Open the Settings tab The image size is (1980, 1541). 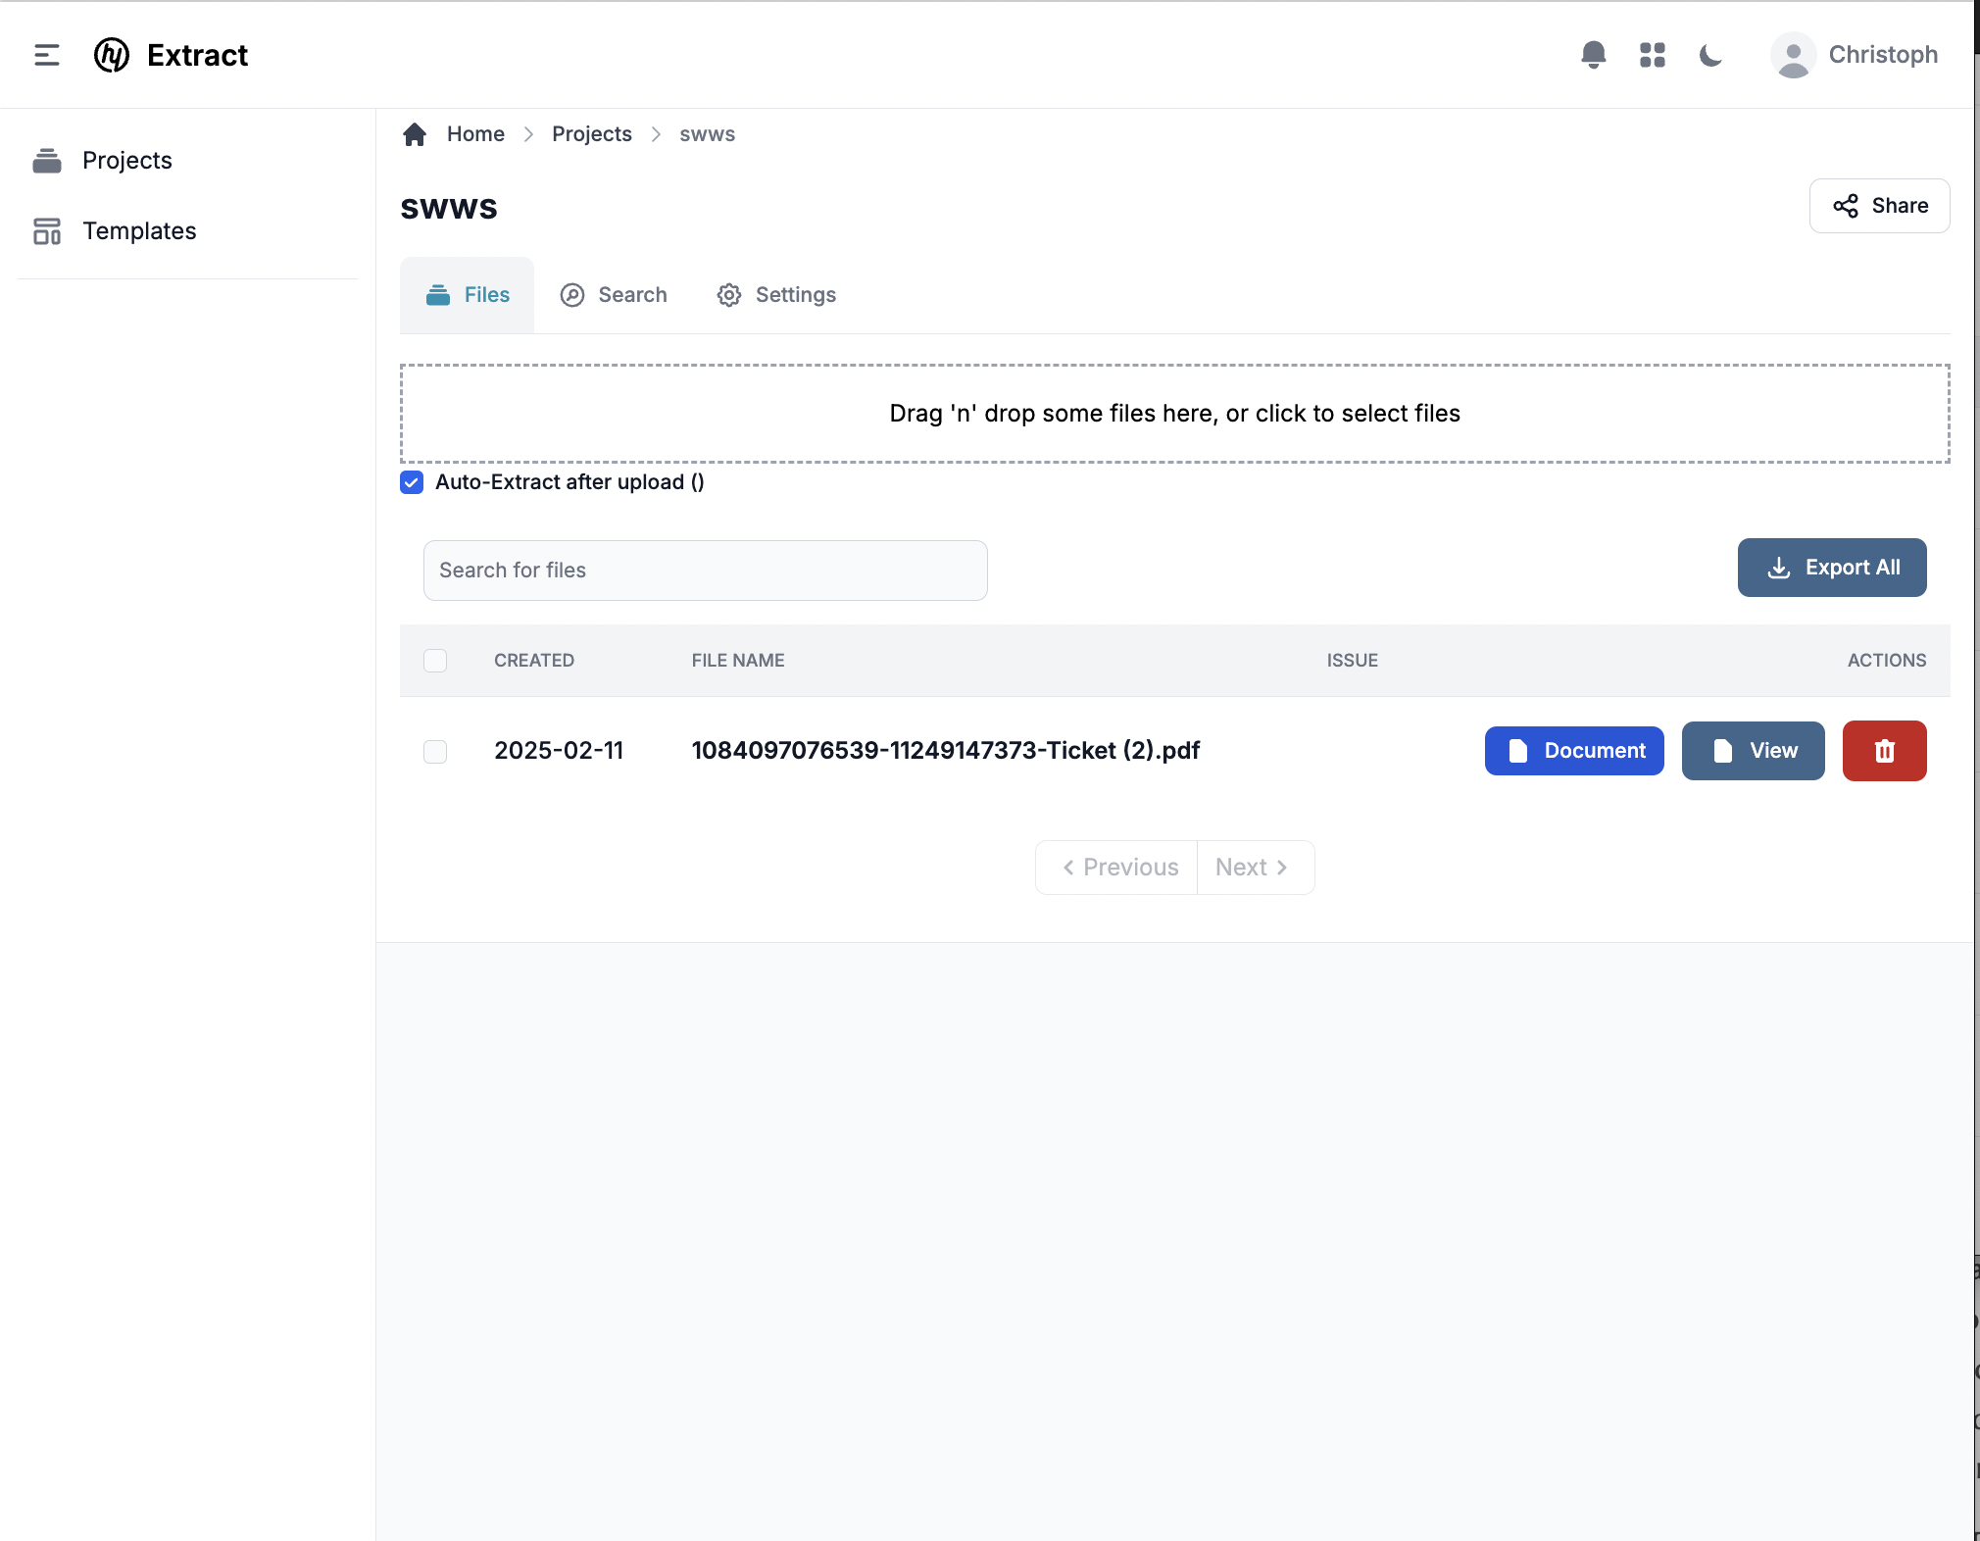coord(776,294)
